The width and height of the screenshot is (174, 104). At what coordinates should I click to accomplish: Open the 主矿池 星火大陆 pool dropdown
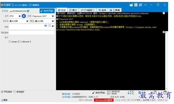click(19, 21)
